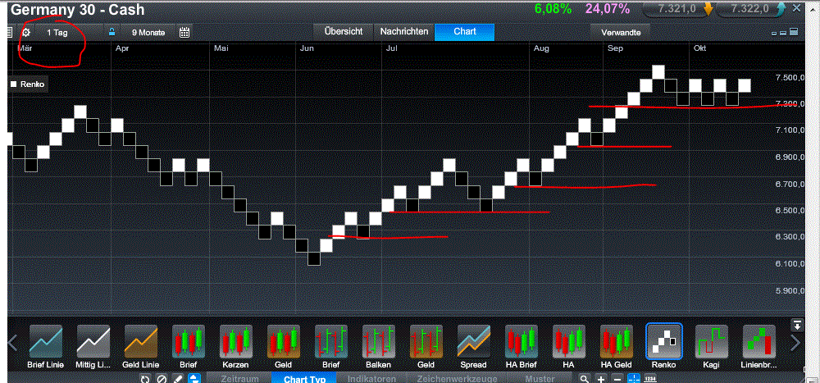Select Geld bar chart next to Spread
The image size is (820, 383).
426,340
